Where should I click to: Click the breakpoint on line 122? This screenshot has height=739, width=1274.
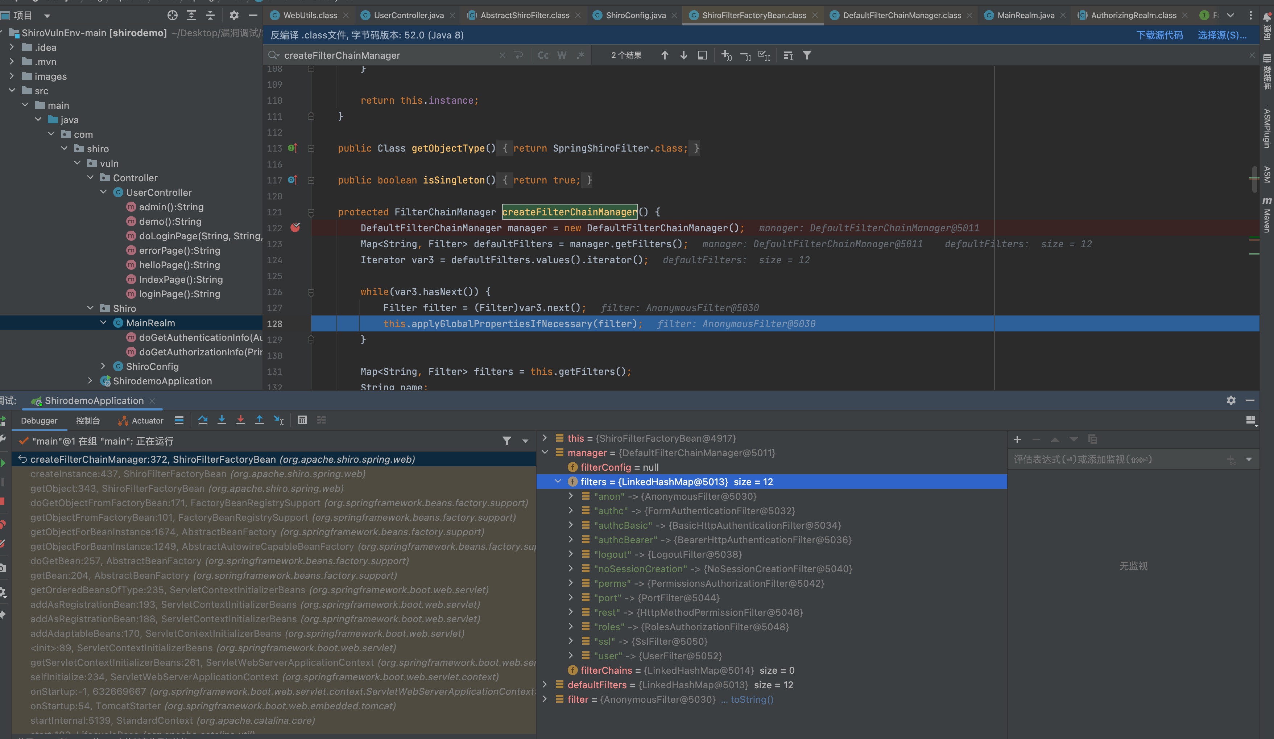[295, 228]
